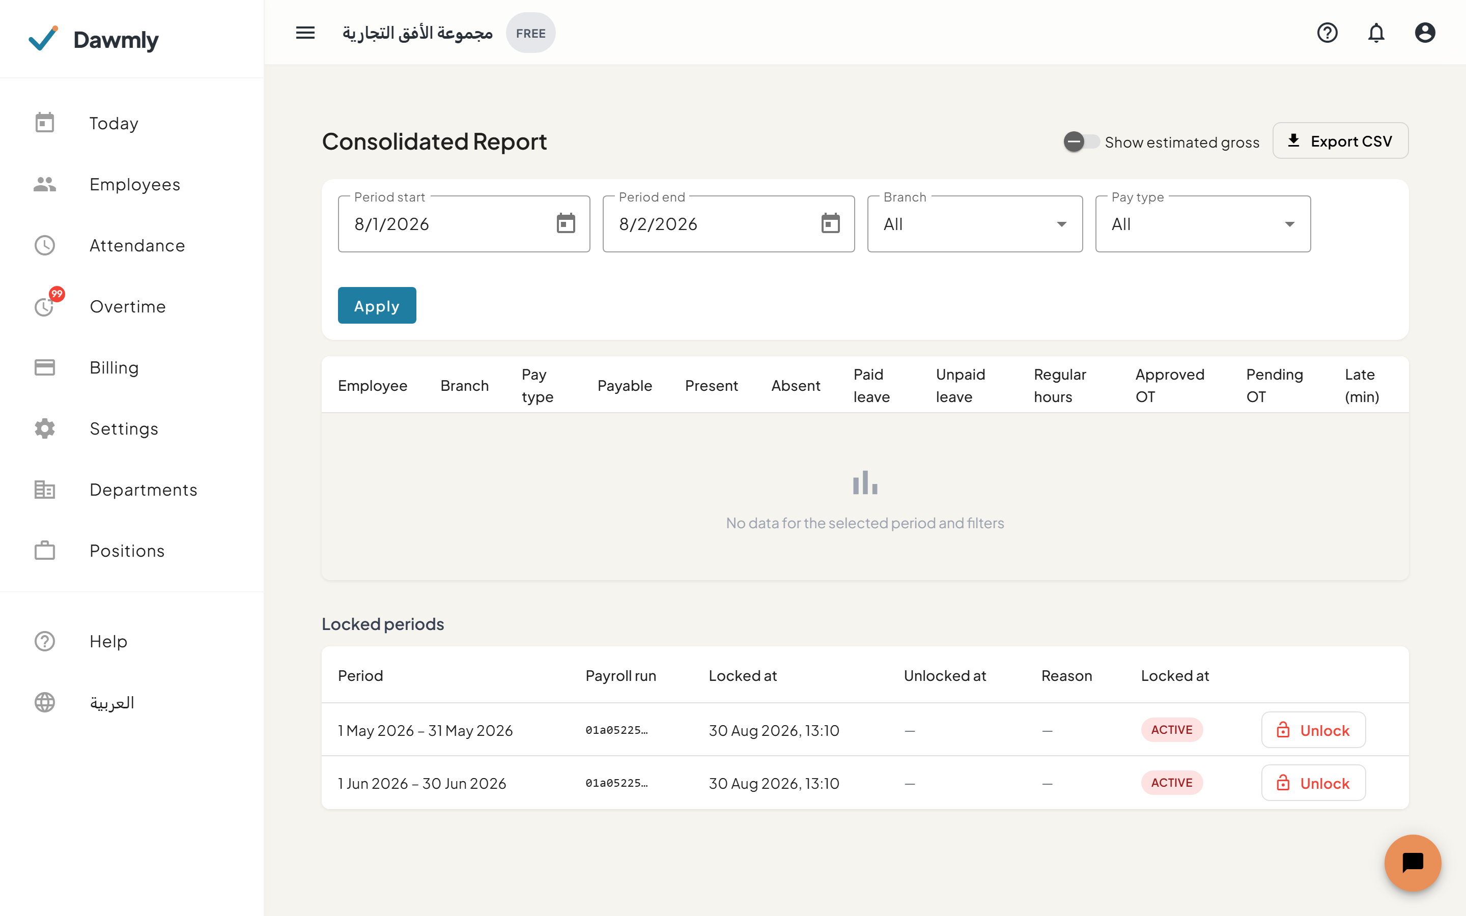Open Overtime section
This screenshot has height=916, width=1466.
click(132, 306)
